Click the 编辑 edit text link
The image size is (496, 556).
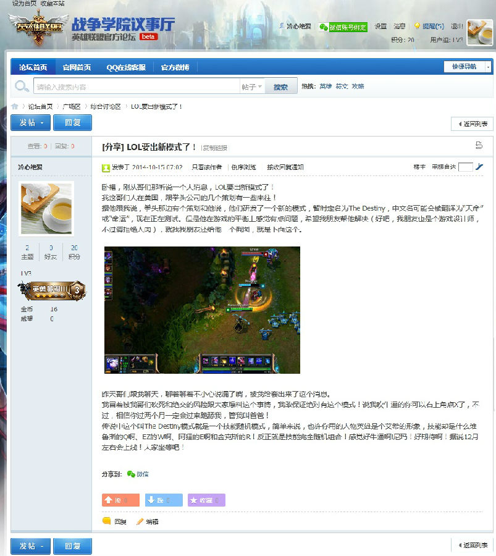[153, 521]
